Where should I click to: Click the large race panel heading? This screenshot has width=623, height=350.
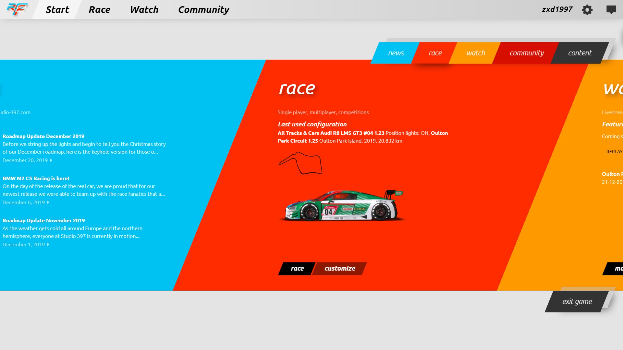pyautogui.click(x=297, y=88)
